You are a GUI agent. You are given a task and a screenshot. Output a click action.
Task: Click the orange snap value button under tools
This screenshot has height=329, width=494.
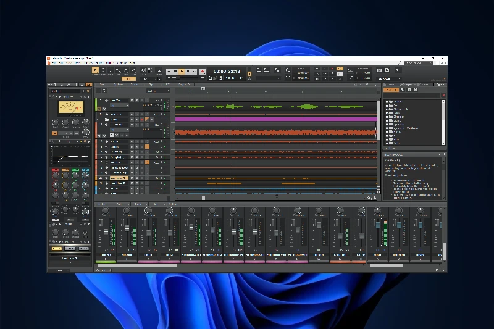[x=128, y=78]
